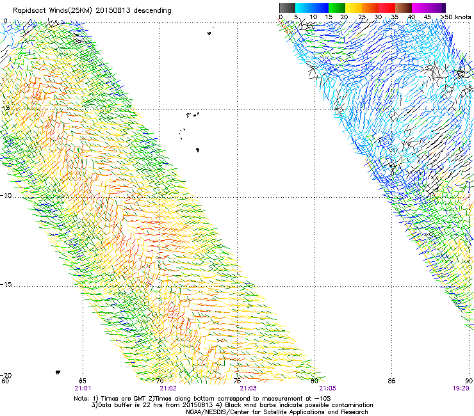Click the 'Data buffer is 22 hrs' note
The height and width of the screenshot is (416, 474).
[232, 405]
